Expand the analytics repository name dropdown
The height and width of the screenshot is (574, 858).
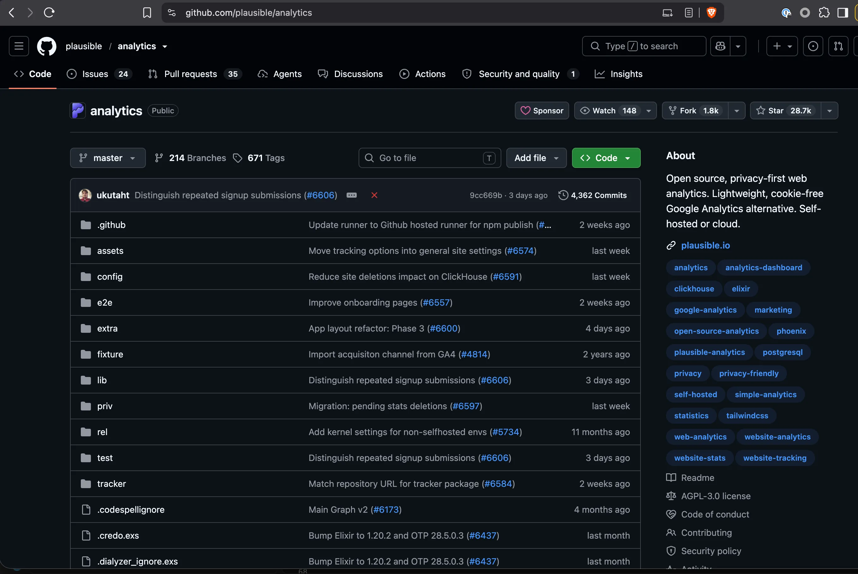pos(165,46)
